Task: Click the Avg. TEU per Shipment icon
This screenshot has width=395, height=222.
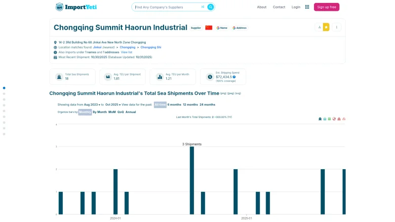Action: coord(108,77)
